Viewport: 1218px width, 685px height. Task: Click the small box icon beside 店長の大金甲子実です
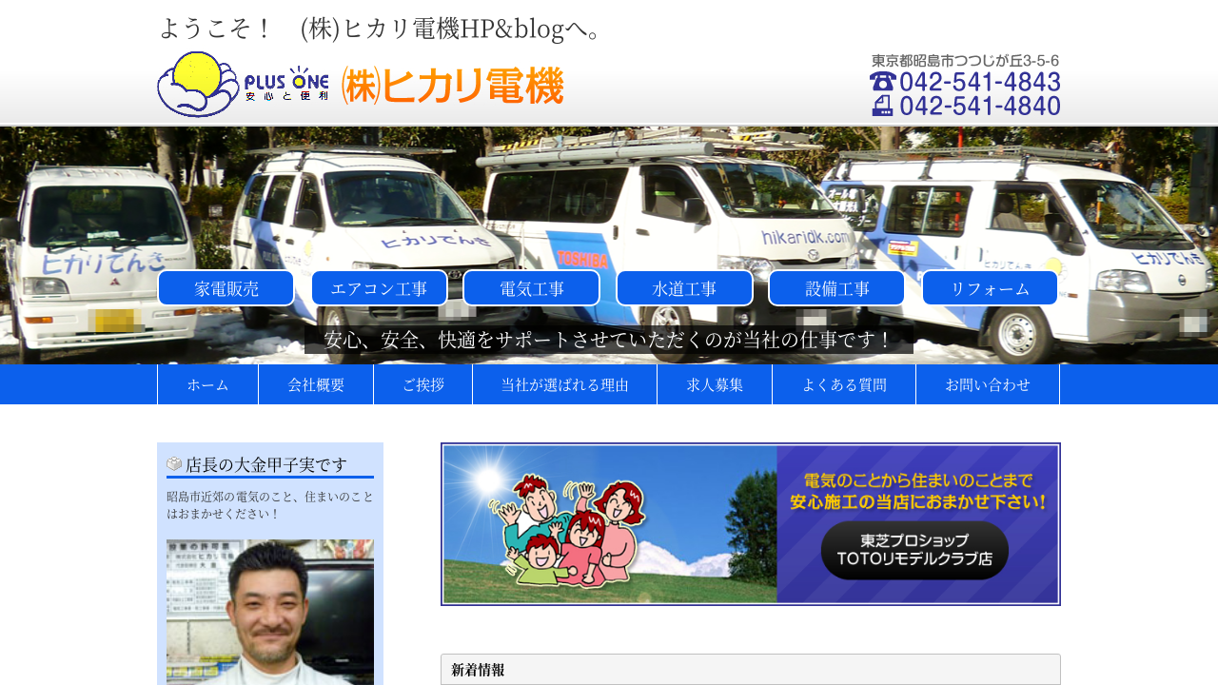(x=174, y=464)
